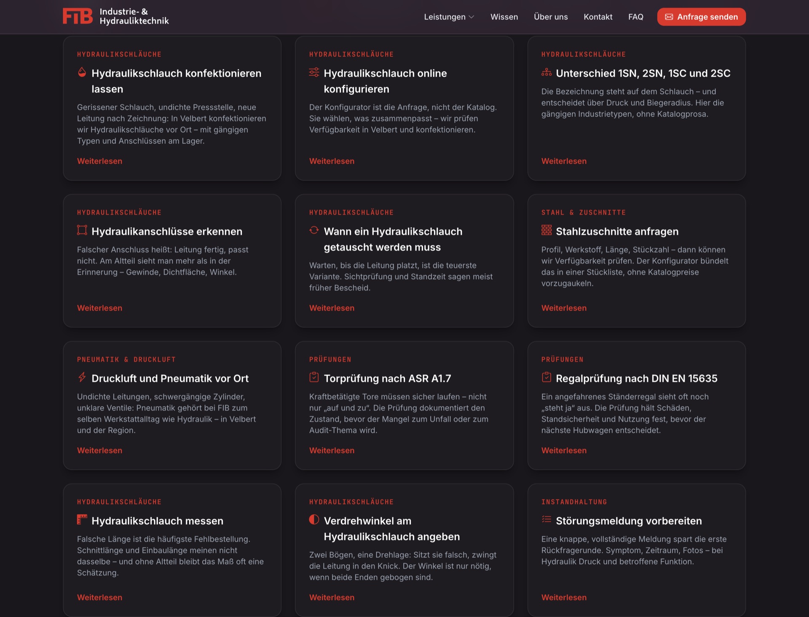This screenshot has width=809, height=617.
Task: Go to Über uns page
Action: [x=551, y=17]
